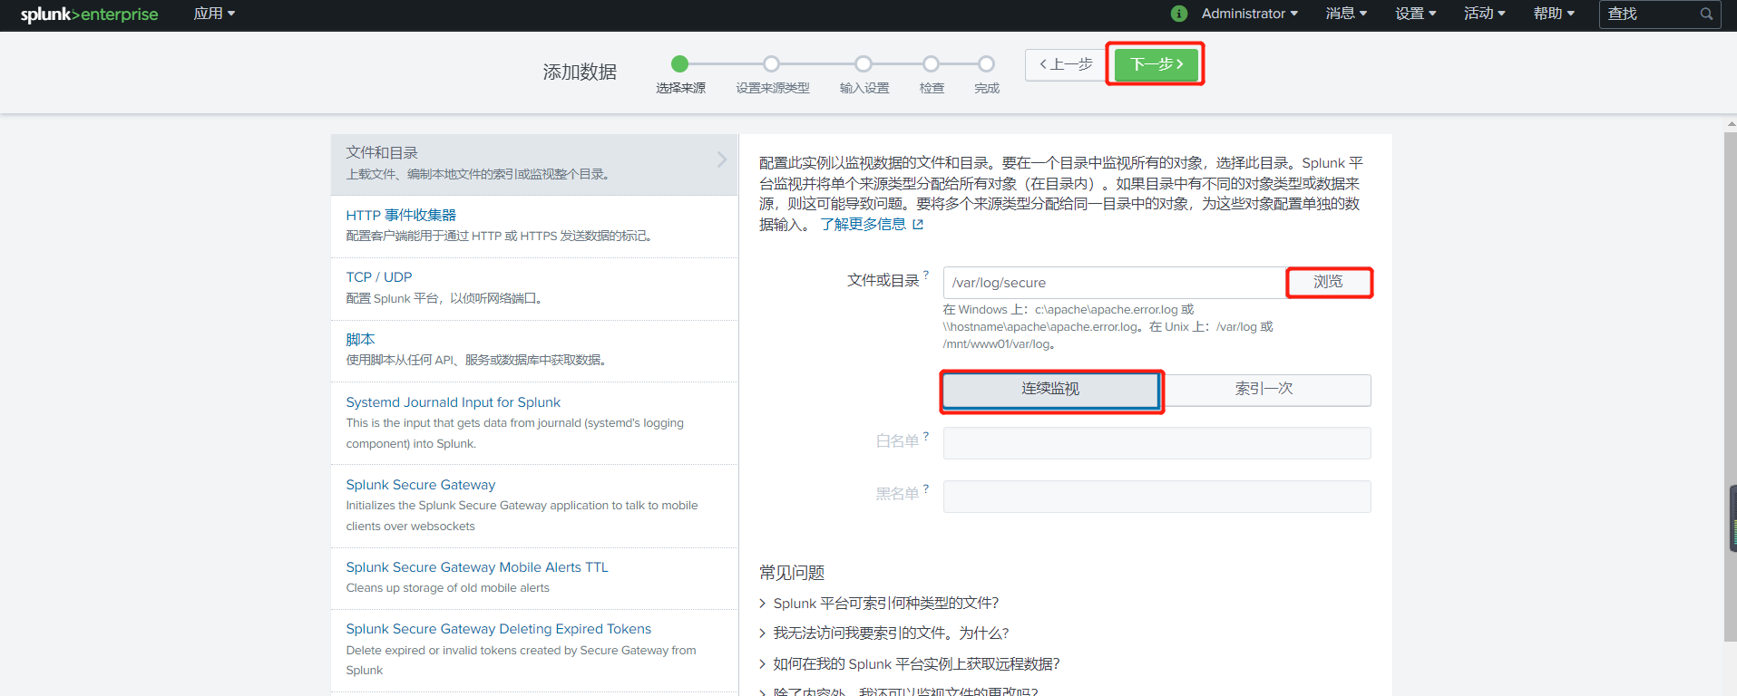
Task: Select 脚本 data source
Action: click(x=534, y=351)
